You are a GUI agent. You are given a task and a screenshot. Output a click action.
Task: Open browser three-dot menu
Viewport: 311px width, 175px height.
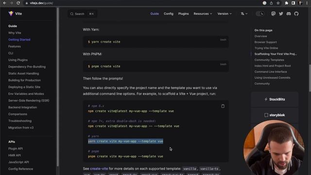[x=307, y=3]
